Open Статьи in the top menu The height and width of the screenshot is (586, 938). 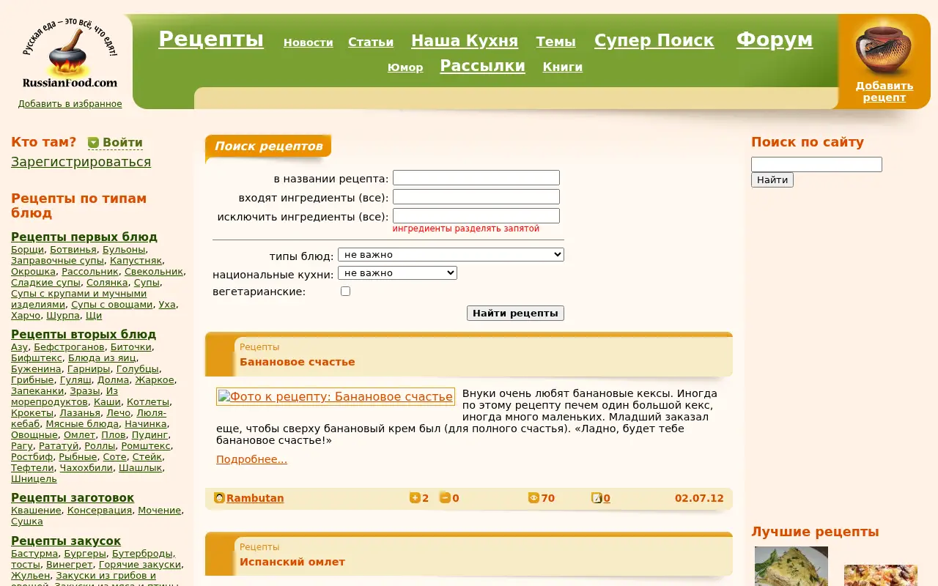pyautogui.click(x=371, y=42)
